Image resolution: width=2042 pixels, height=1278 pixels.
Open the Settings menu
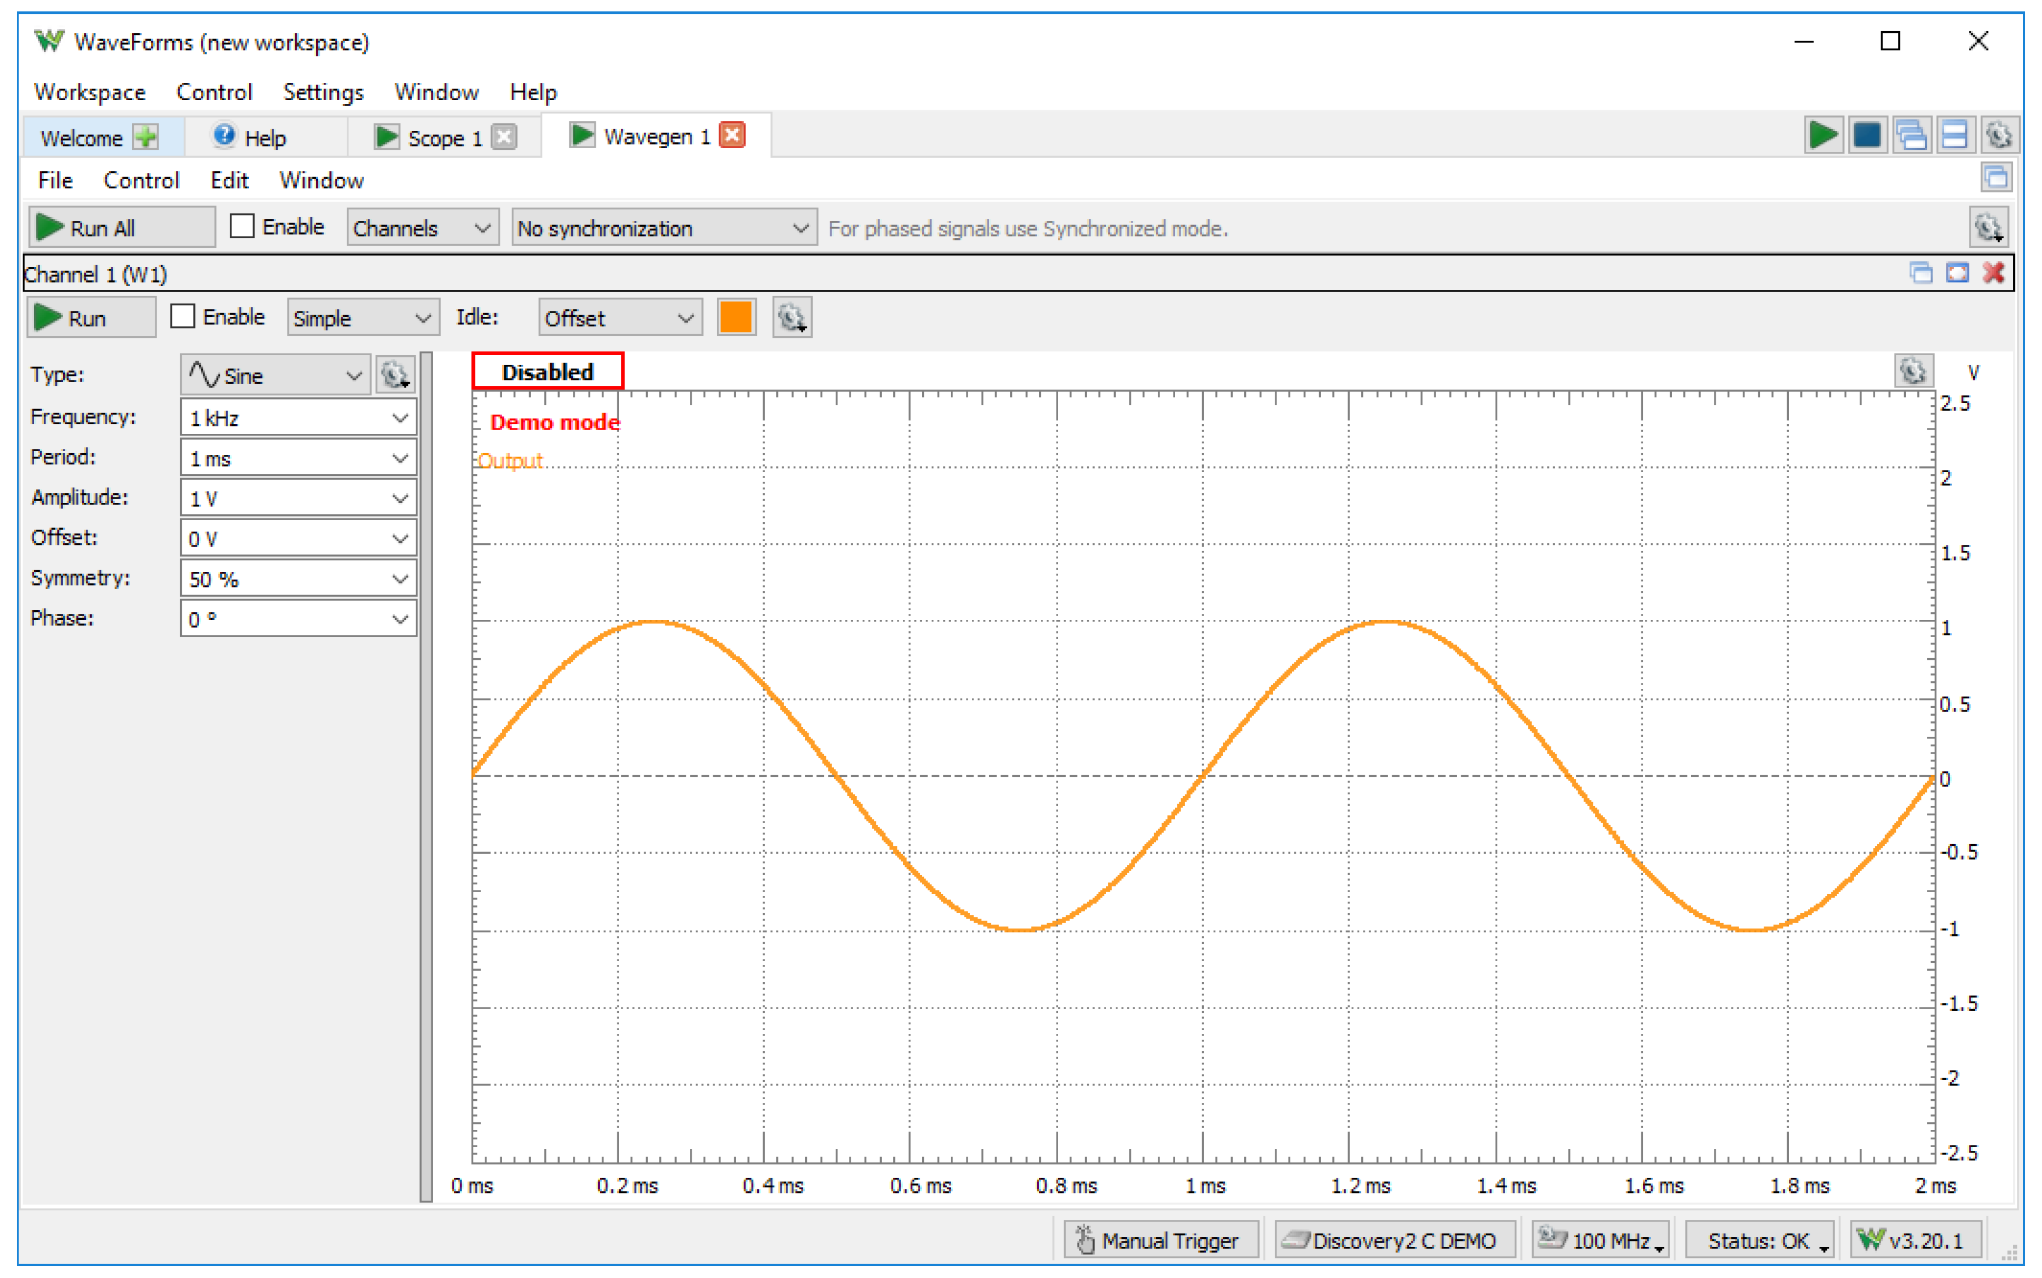(323, 92)
